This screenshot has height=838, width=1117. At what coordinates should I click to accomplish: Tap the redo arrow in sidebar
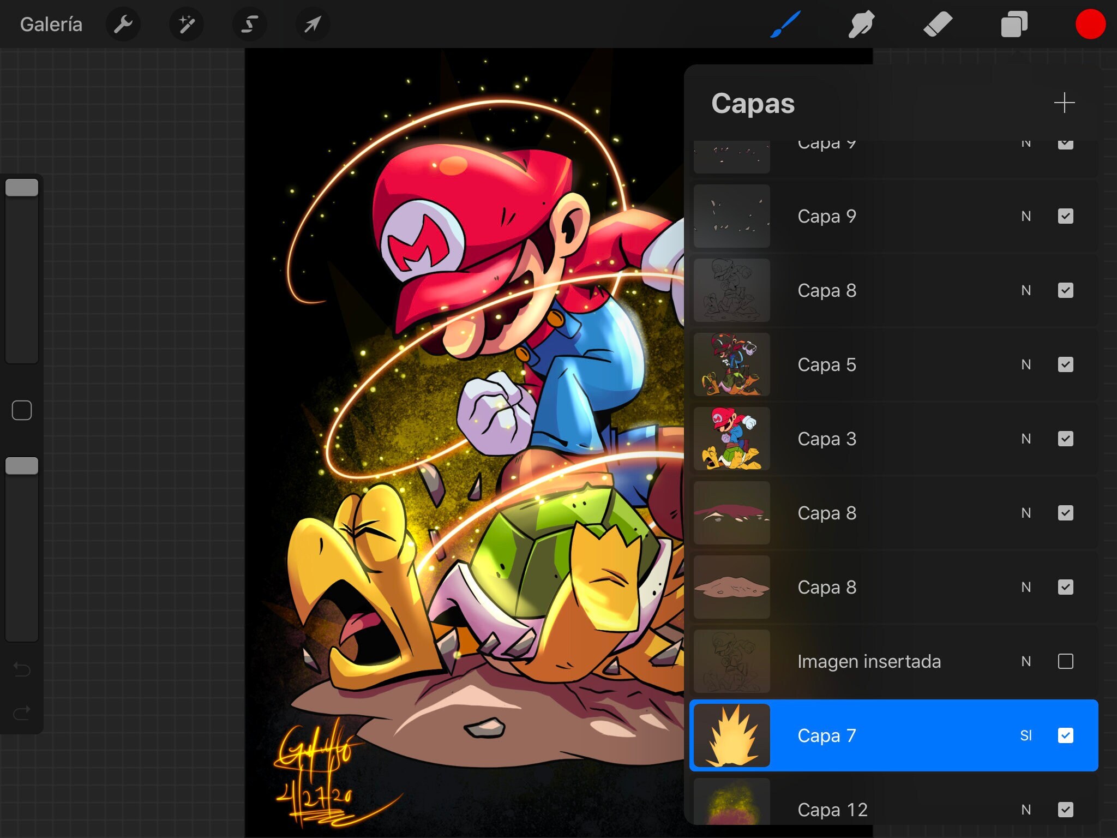(22, 712)
